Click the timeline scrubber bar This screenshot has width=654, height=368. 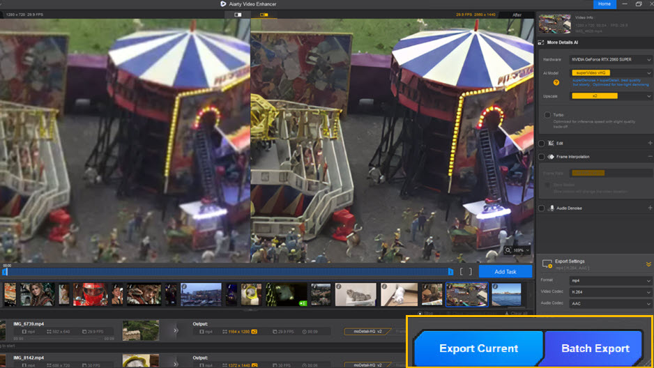tap(227, 272)
